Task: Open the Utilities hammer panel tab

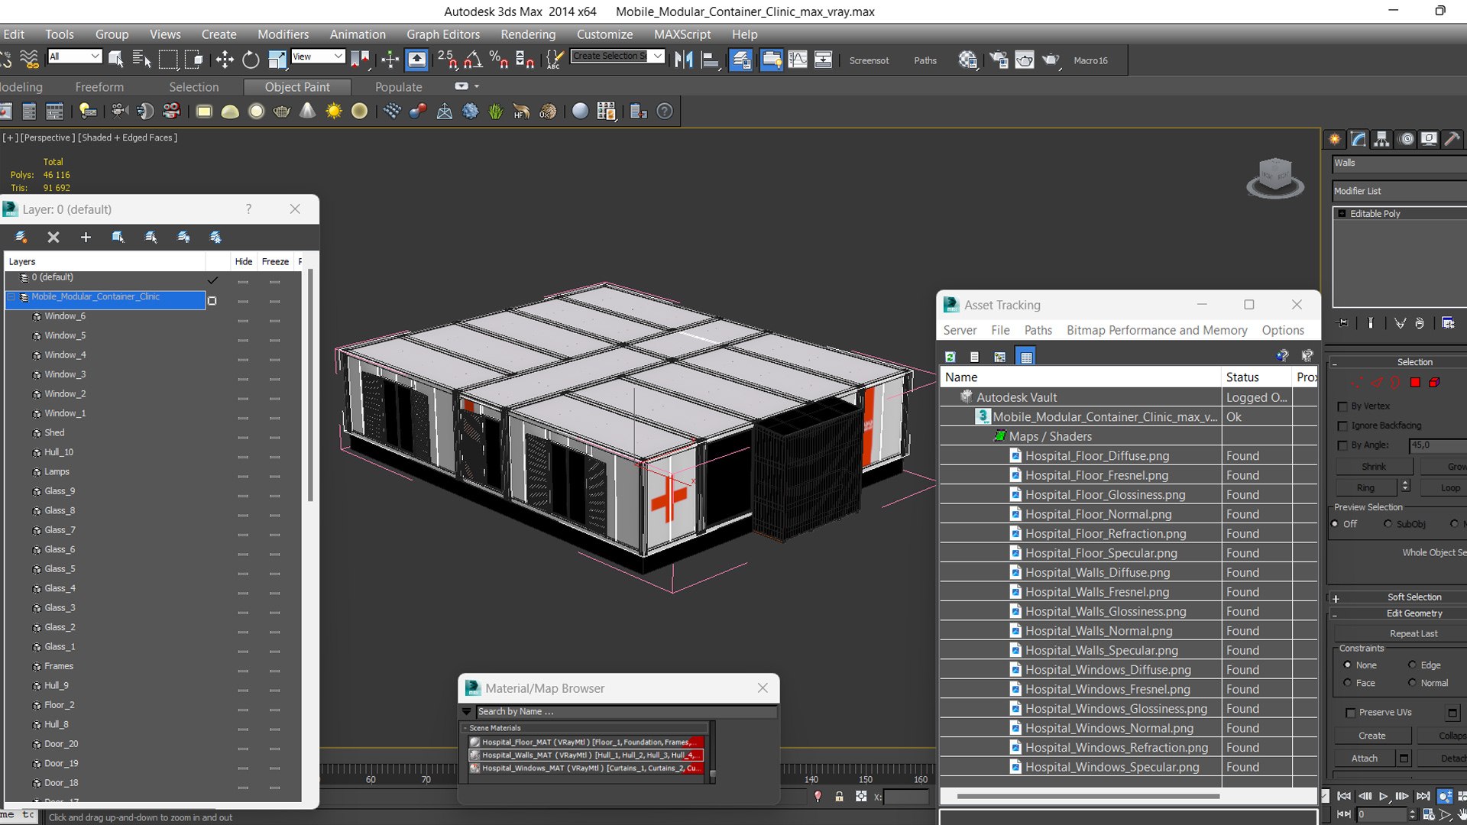Action: (x=1452, y=139)
